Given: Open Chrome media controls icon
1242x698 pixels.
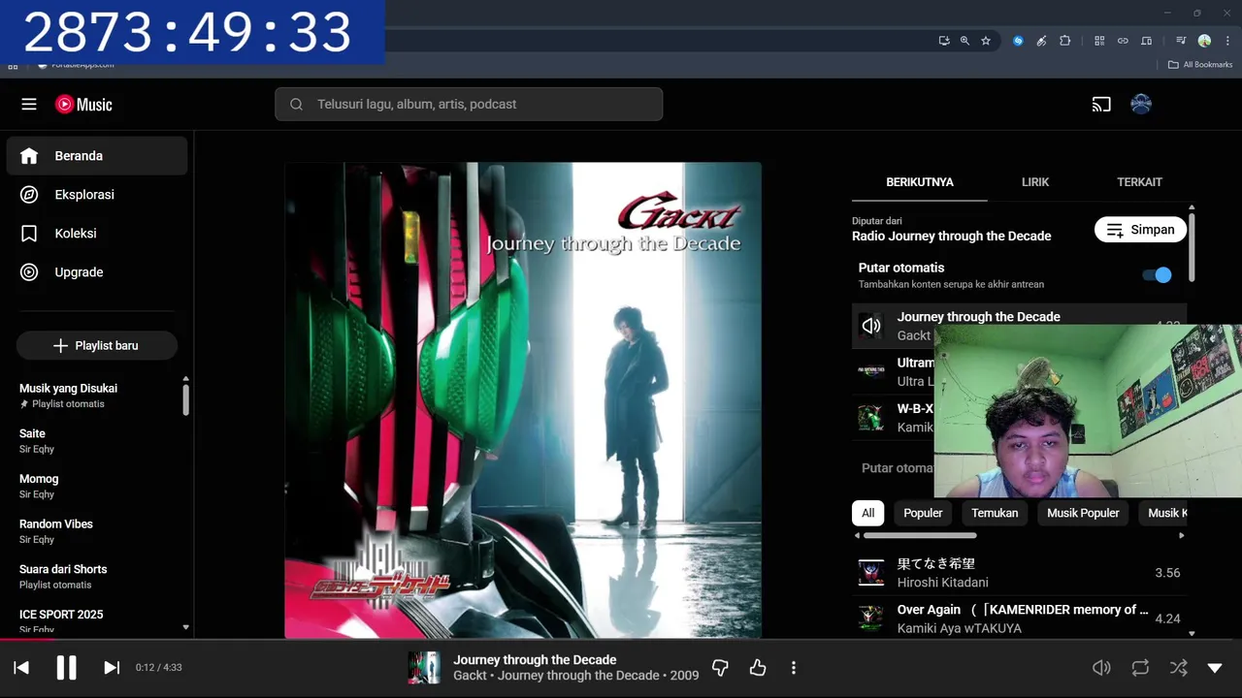Looking at the screenshot, I should (1181, 41).
